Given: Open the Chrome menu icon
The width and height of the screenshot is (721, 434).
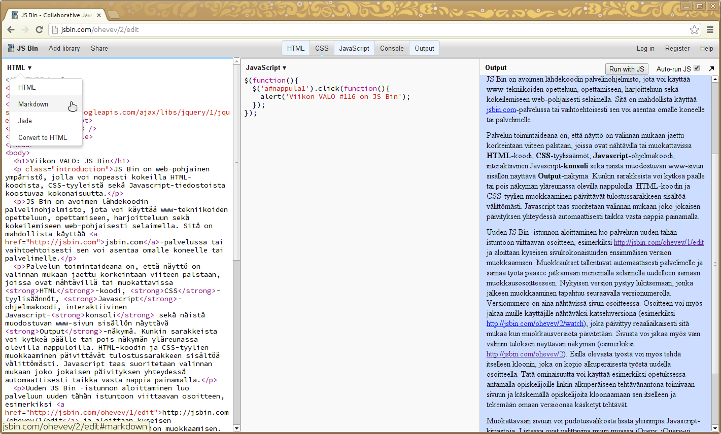Looking at the screenshot, I should click(710, 30).
